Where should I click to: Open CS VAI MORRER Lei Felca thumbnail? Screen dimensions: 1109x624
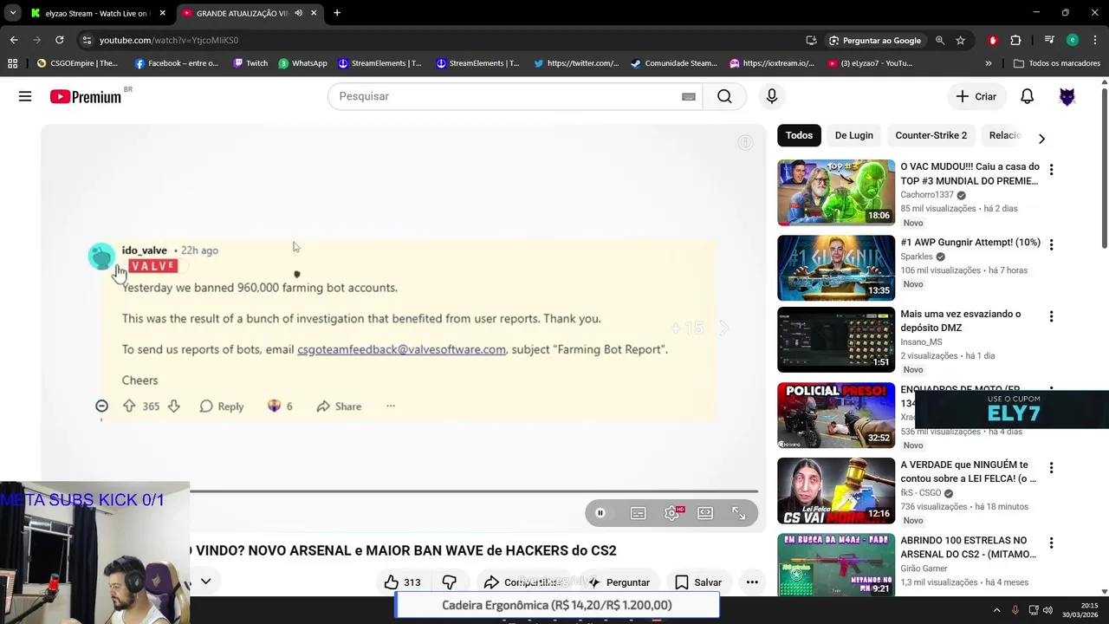[x=836, y=491]
